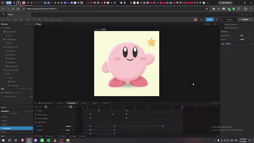Collapse the Right EyeBrow node
Screen dimensions: 254x143
[6, 32]
